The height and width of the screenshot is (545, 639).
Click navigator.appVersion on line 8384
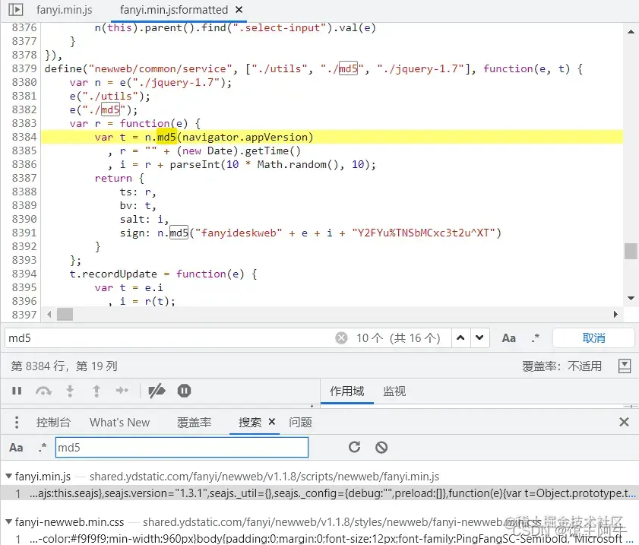(x=245, y=137)
